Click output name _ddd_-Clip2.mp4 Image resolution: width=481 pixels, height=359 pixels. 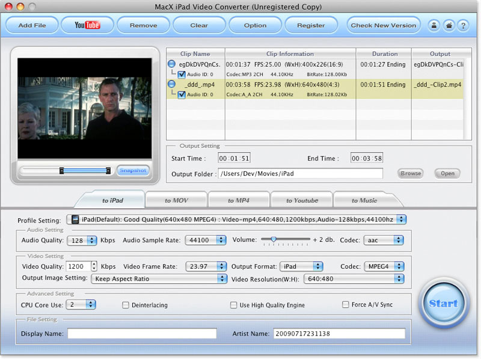click(x=438, y=85)
